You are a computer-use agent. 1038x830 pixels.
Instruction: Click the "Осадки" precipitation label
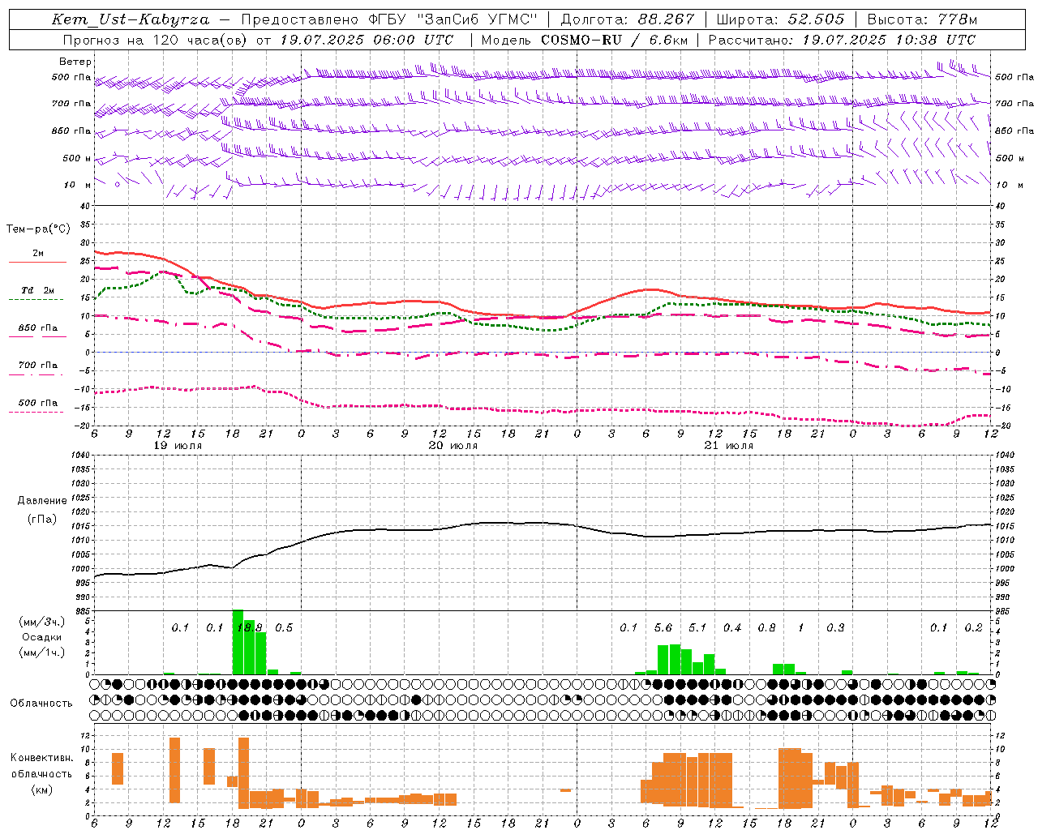(x=42, y=637)
